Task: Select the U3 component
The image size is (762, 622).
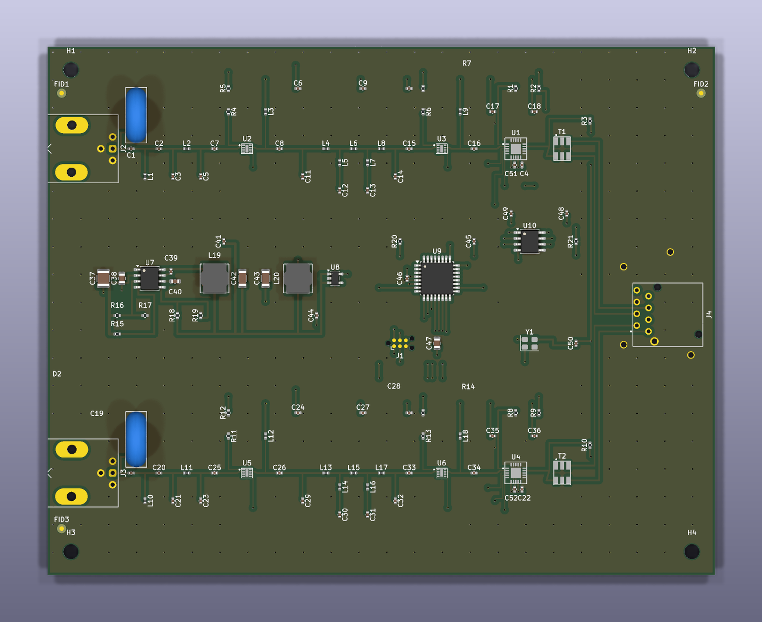Action: pyautogui.click(x=441, y=149)
